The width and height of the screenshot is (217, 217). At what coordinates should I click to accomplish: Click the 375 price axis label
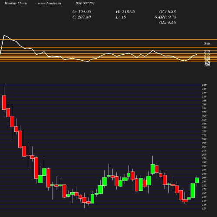click(204, 112)
